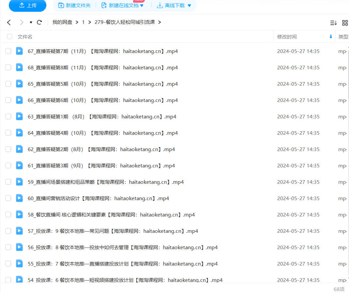This screenshot has width=349, height=293.
Task: Go to 我的网盘 breadcrumb
Action: (62, 22)
